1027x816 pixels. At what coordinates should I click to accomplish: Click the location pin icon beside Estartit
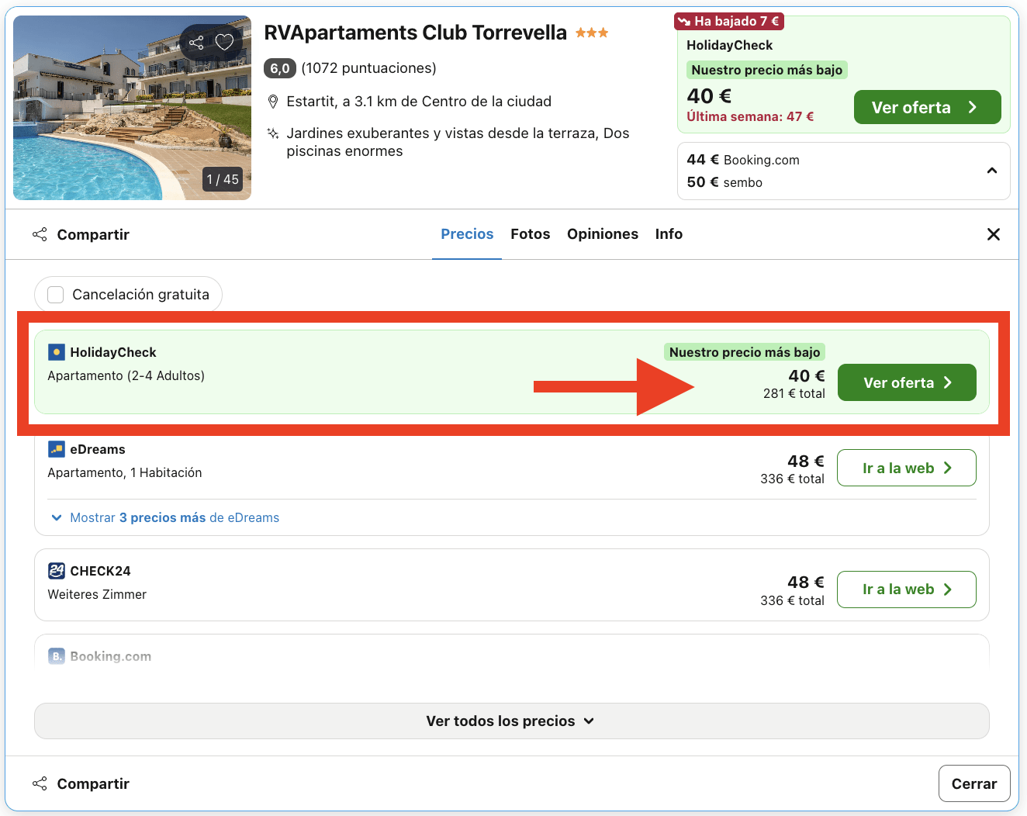(x=273, y=101)
